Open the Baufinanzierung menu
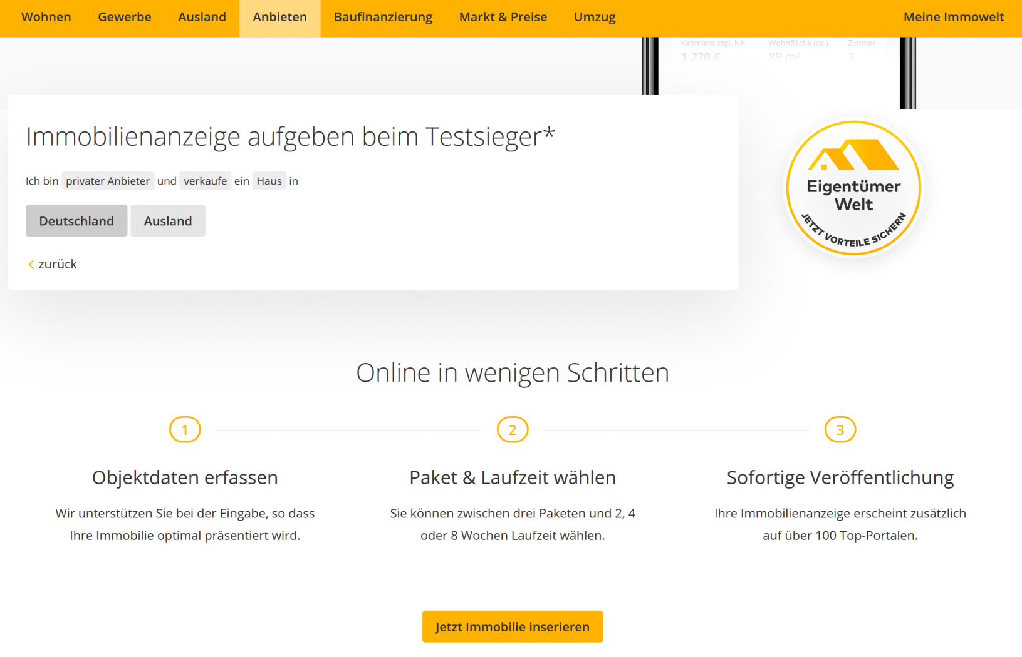The image size is (1022, 657). 383,18
